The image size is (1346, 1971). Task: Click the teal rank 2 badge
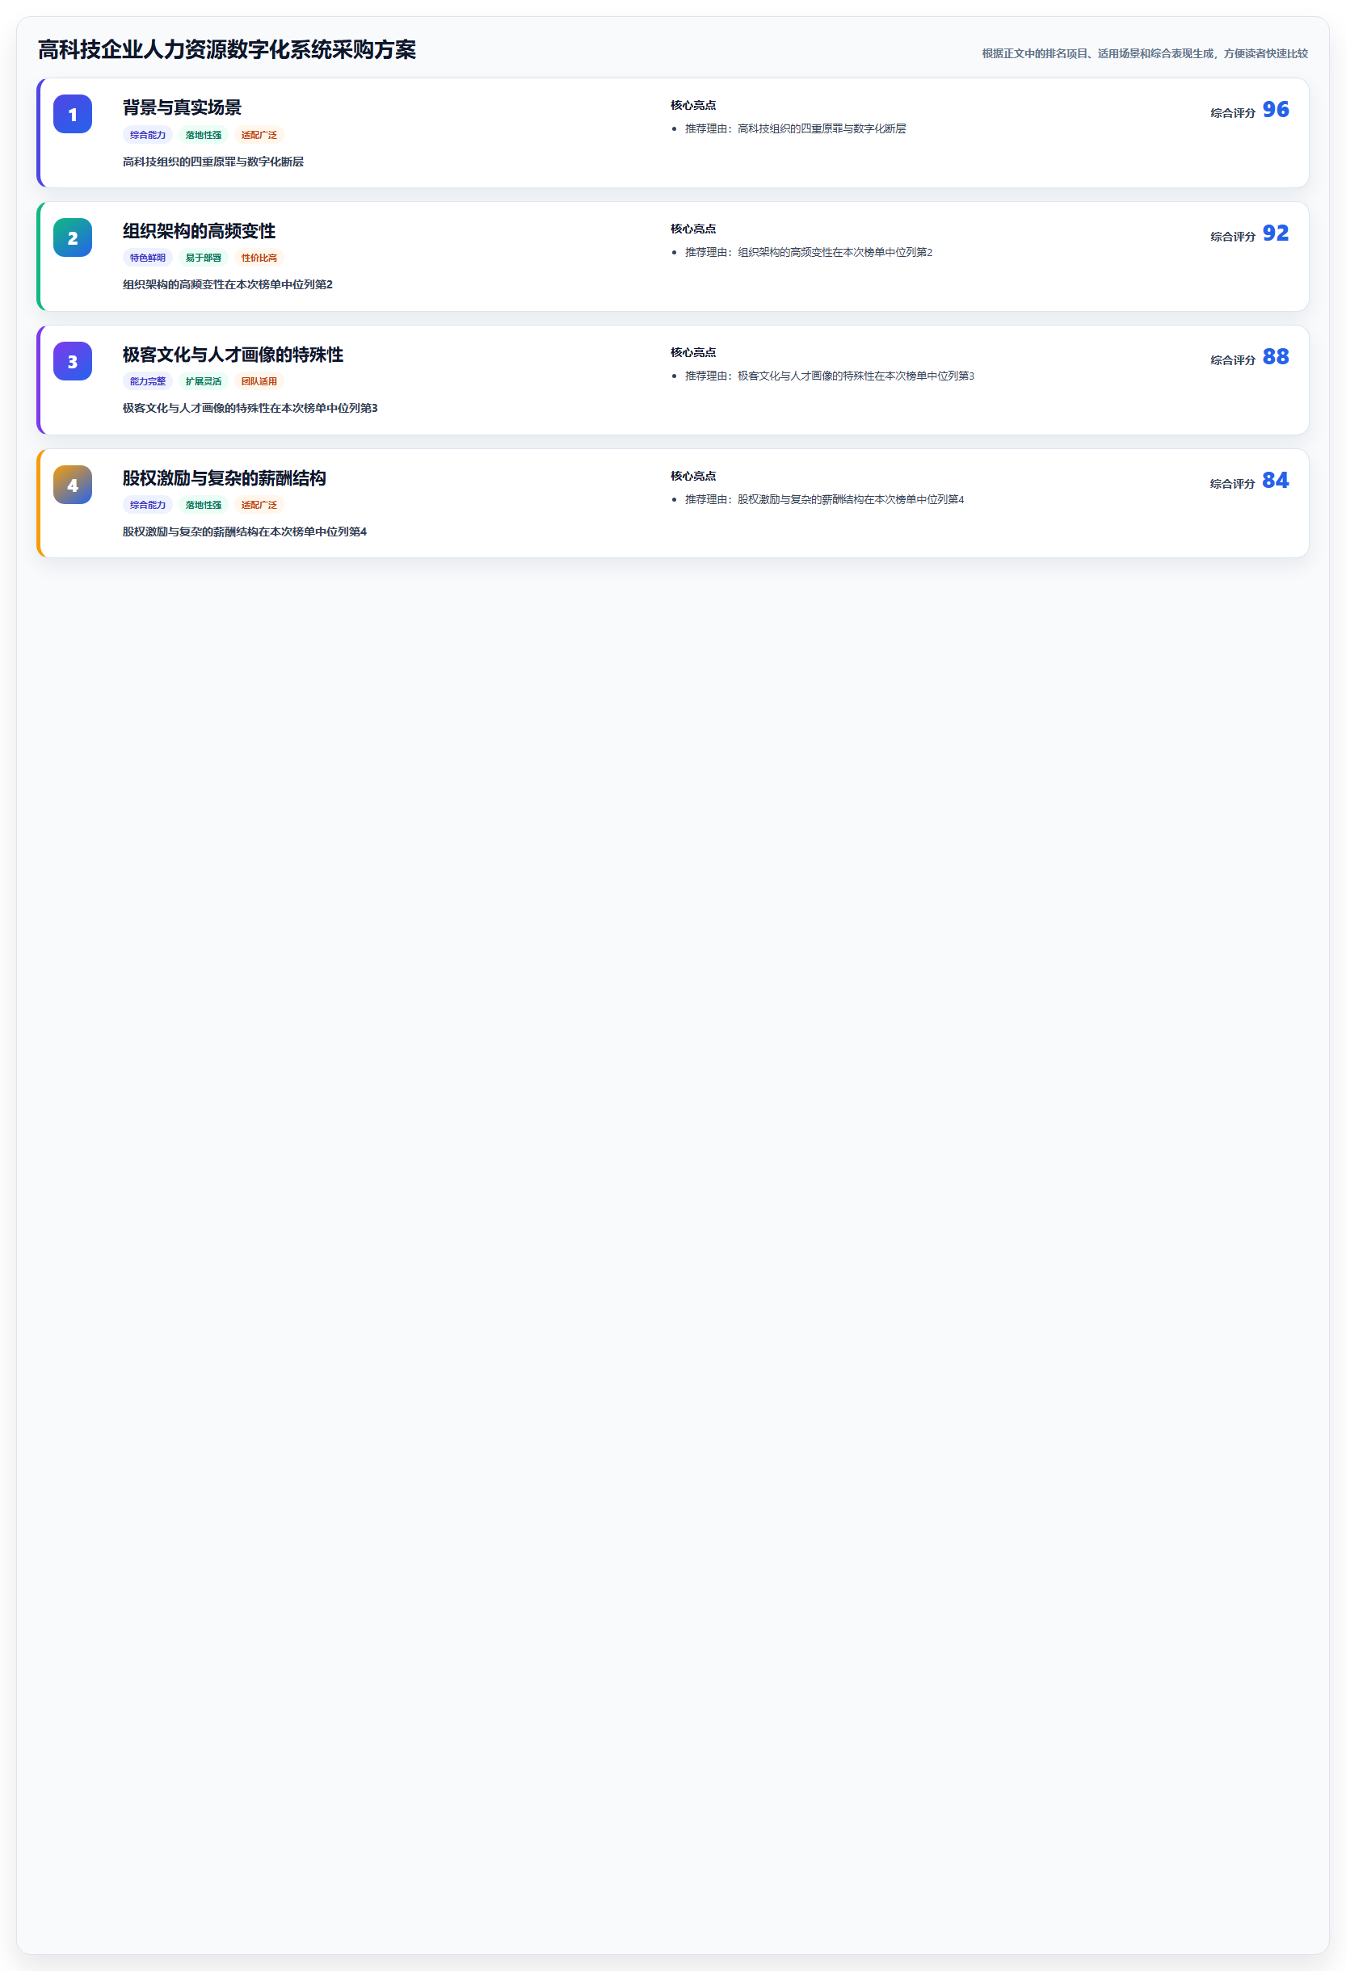pyautogui.click(x=73, y=238)
